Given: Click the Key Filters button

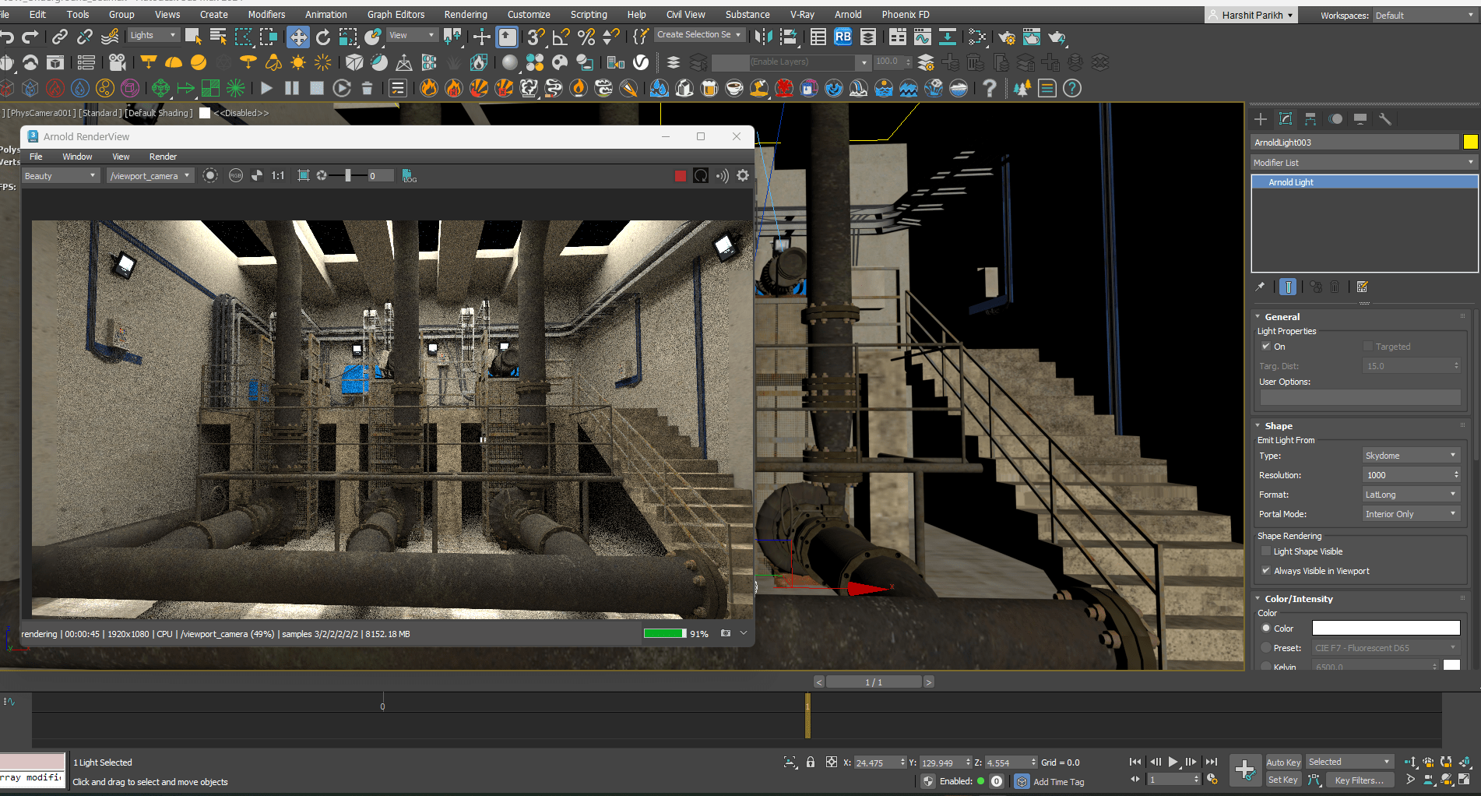Looking at the screenshot, I should (x=1359, y=780).
